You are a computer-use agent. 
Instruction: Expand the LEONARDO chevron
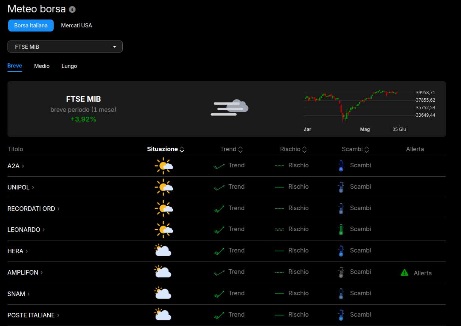pos(44,230)
